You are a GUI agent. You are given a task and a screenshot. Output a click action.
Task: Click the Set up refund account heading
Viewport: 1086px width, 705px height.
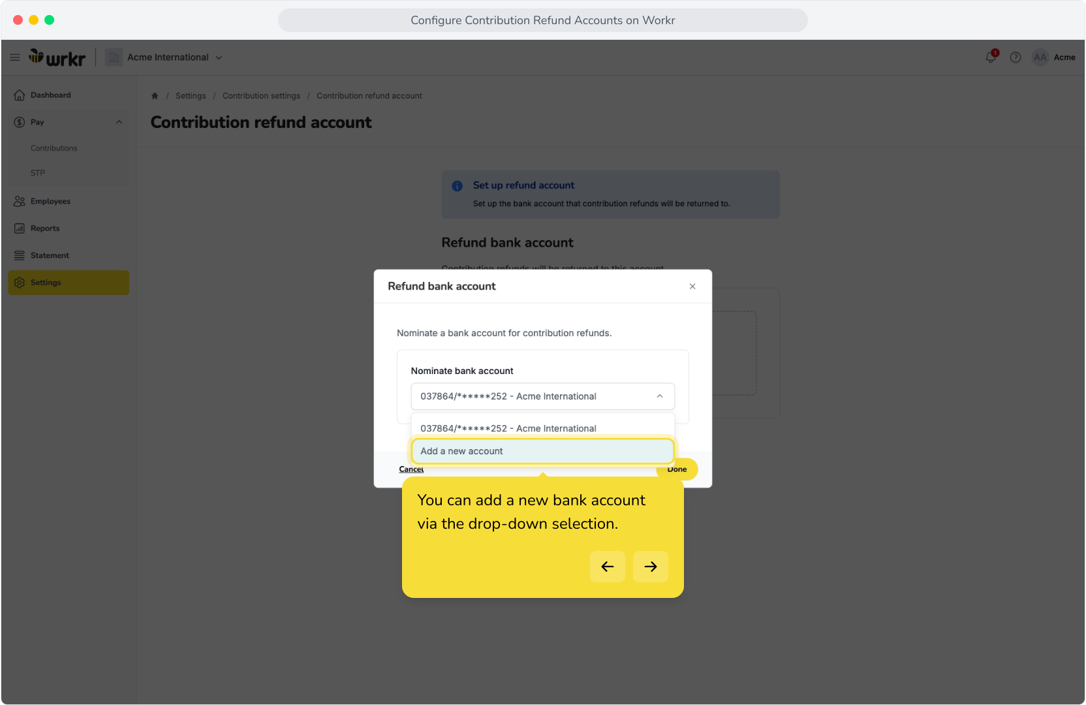pos(523,185)
